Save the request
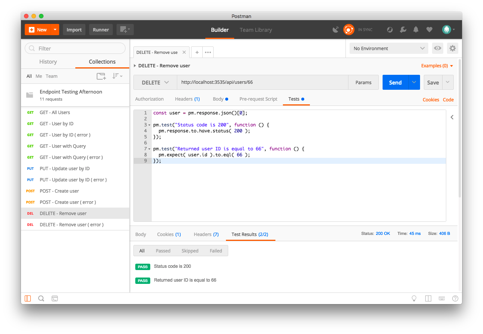 tap(433, 82)
